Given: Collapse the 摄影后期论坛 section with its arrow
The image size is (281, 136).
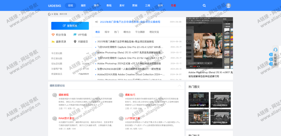Looking at the screenshot, I should [179, 86].
